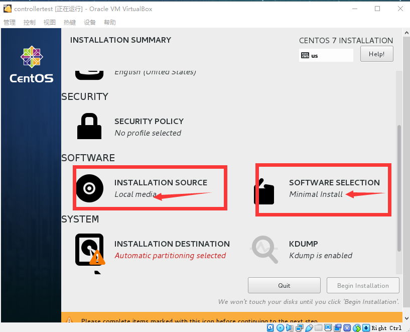Click VirtualBox USB devices status icon
This screenshot has height=332, width=410.
tap(309, 327)
